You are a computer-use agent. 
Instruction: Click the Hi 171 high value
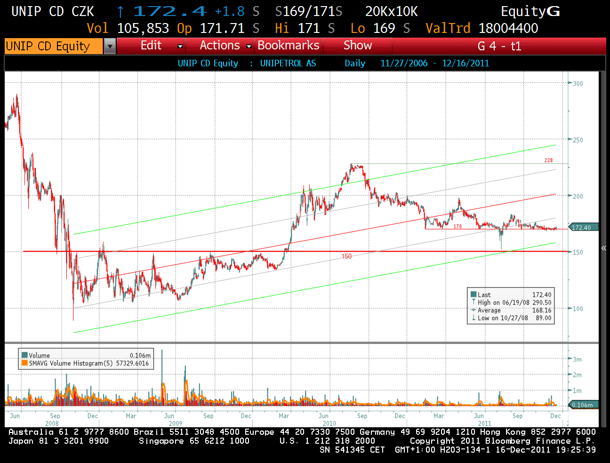click(x=297, y=28)
